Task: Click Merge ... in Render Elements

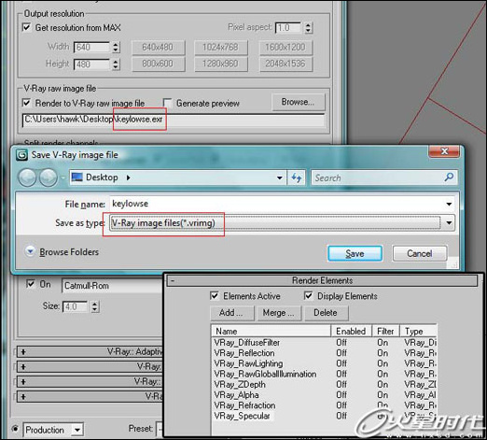Action: pyautogui.click(x=279, y=313)
